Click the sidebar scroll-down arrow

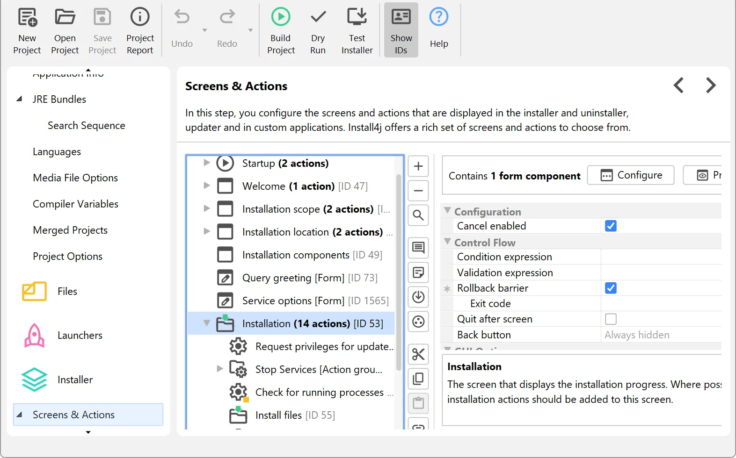point(88,432)
